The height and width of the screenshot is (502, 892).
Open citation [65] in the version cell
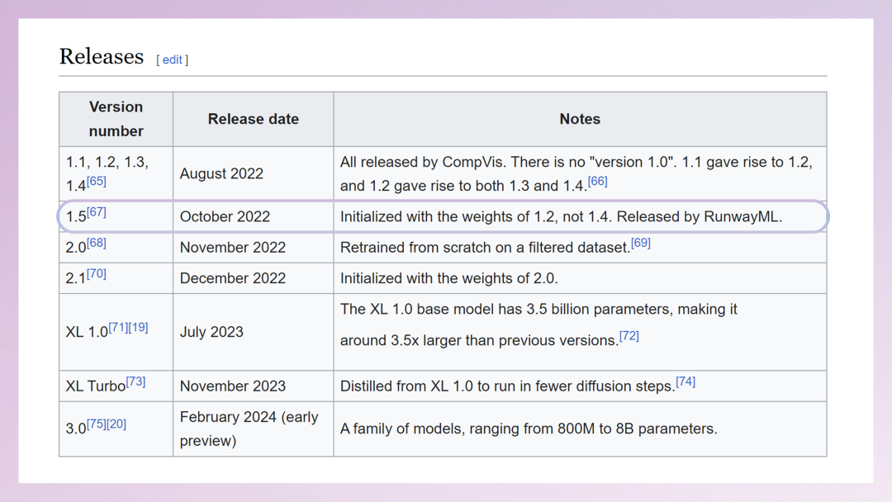96,182
